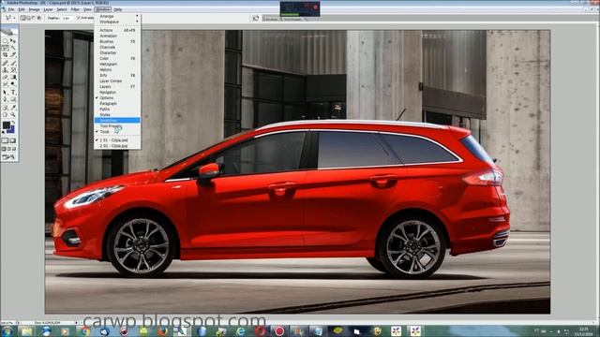This screenshot has width=600, height=337.
Task: Select the Gradient tool
Action: click(x=13, y=77)
